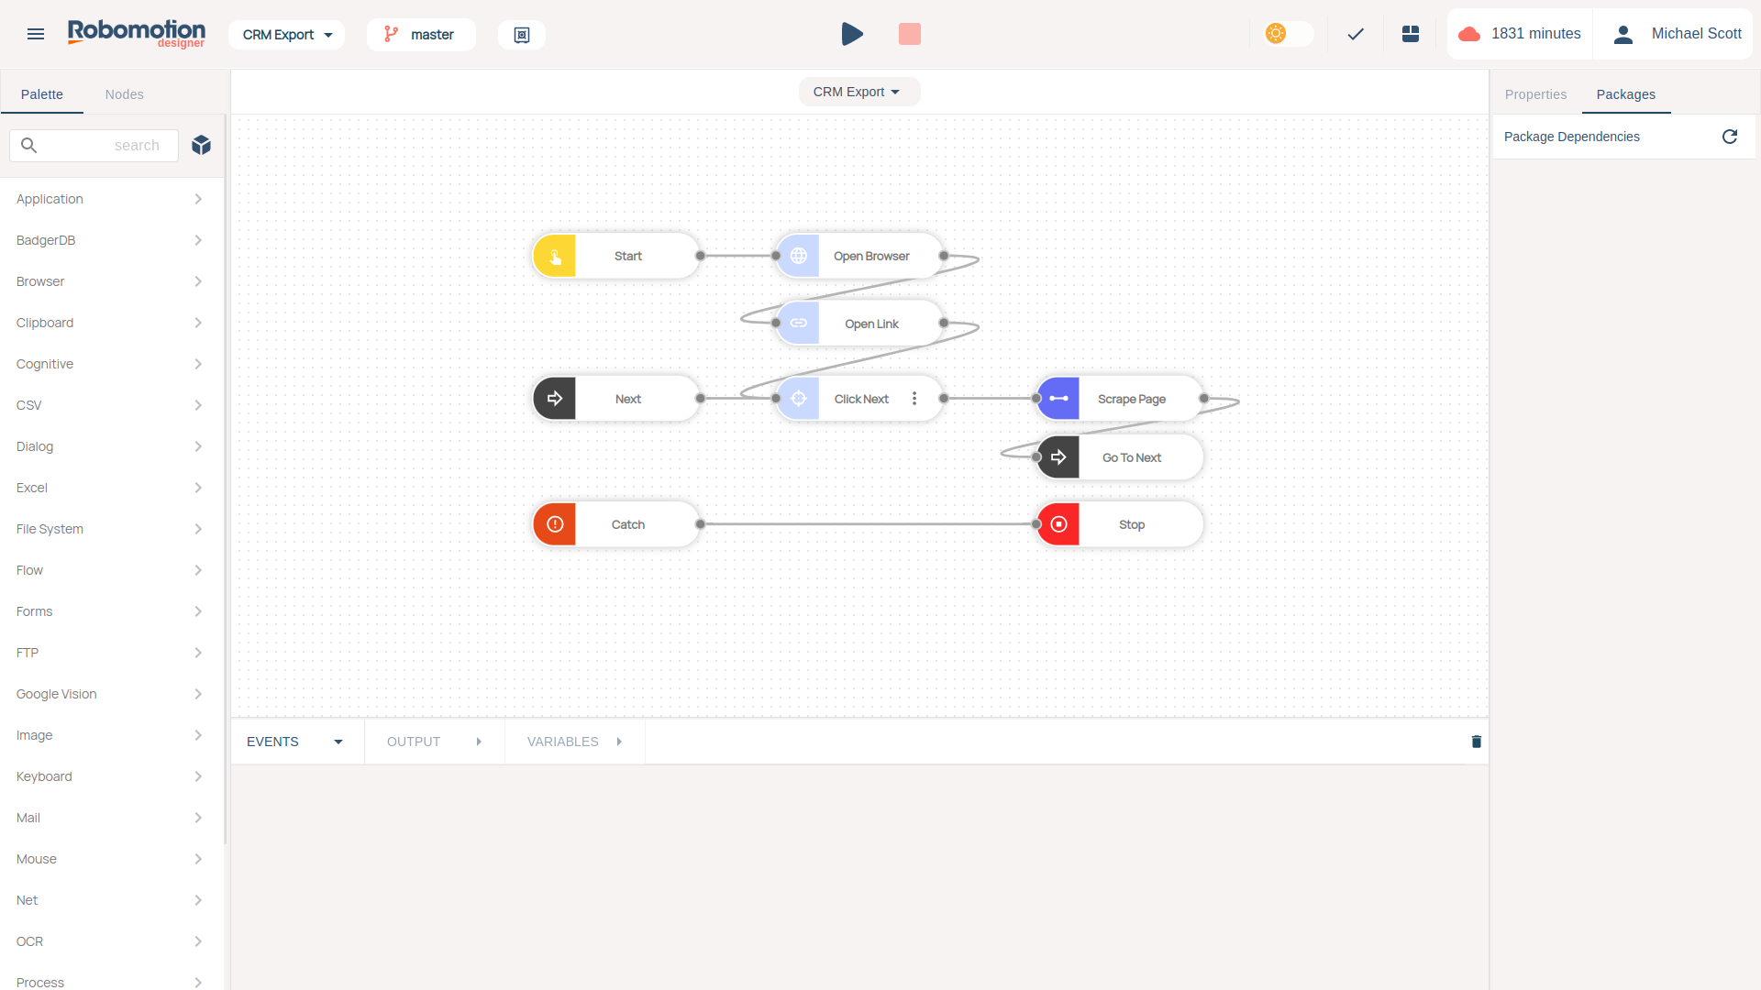Open the Image palette category
1761x990 pixels.
click(110, 735)
